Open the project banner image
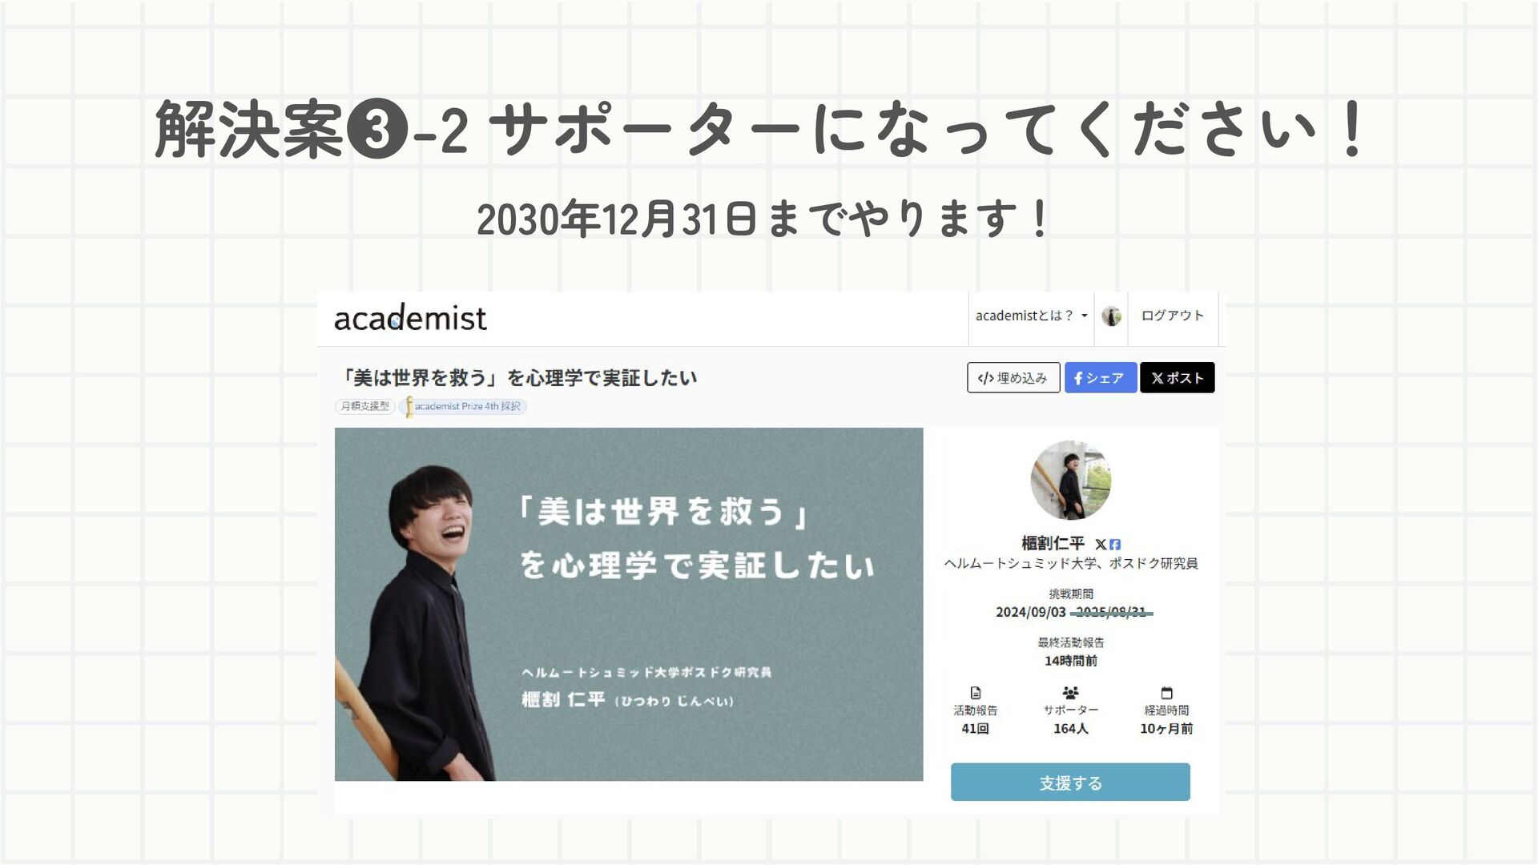 tap(629, 604)
